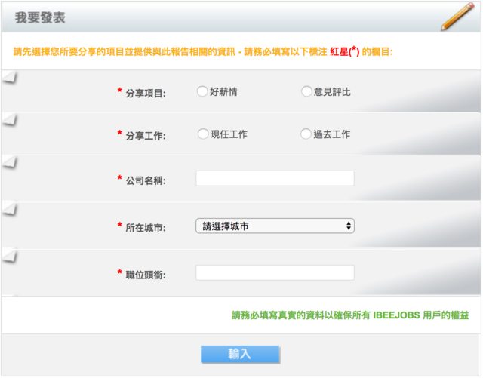
Task: Choose the 意見評比 radio option
Action: click(x=306, y=92)
